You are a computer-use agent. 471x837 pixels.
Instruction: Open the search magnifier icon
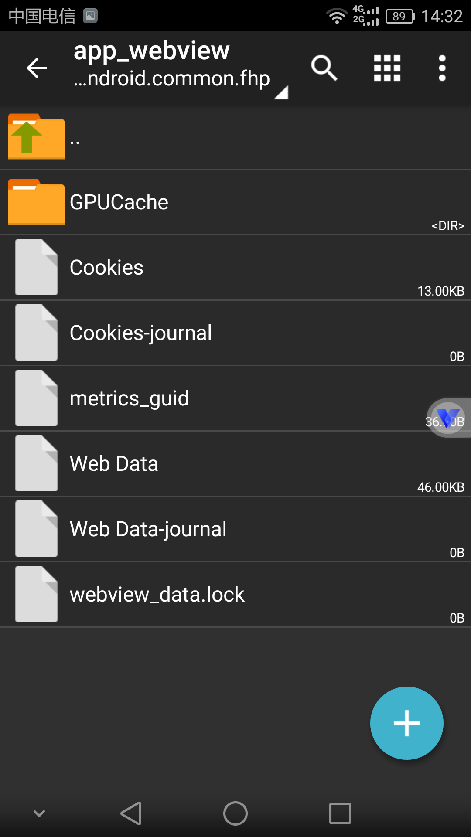[324, 68]
